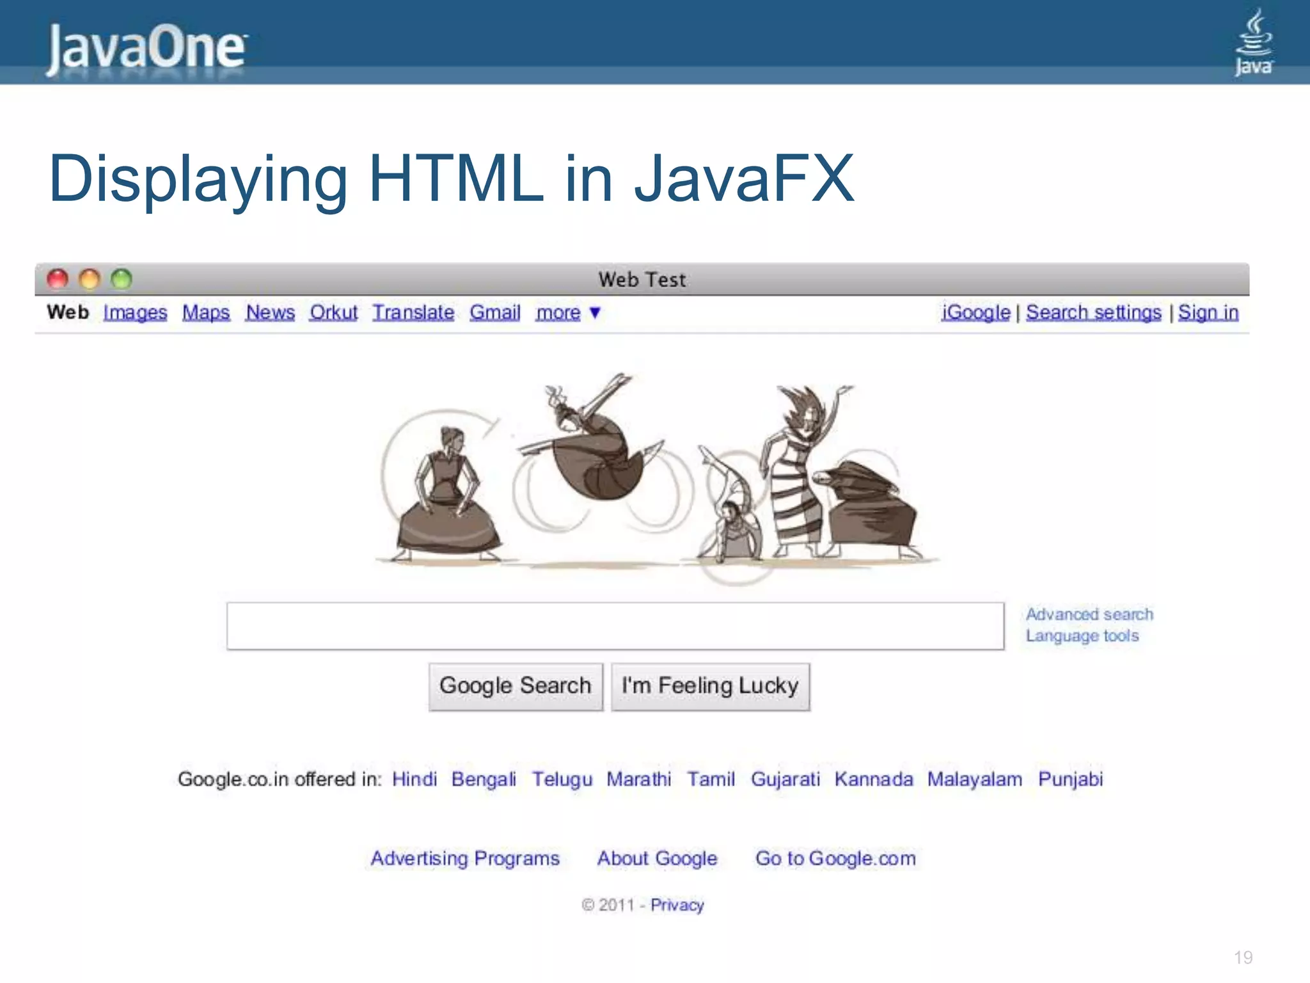Click the Translate link

[x=413, y=312]
